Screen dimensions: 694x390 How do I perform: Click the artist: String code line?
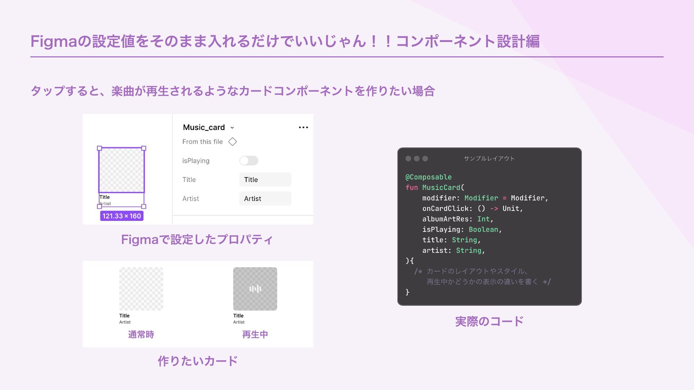pyautogui.click(x=454, y=250)
